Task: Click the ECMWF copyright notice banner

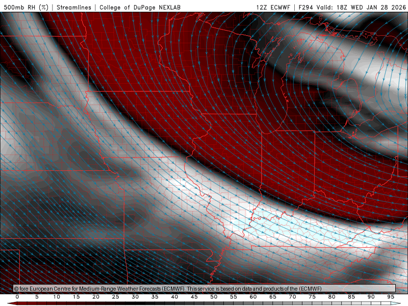Action: (205, 288)
